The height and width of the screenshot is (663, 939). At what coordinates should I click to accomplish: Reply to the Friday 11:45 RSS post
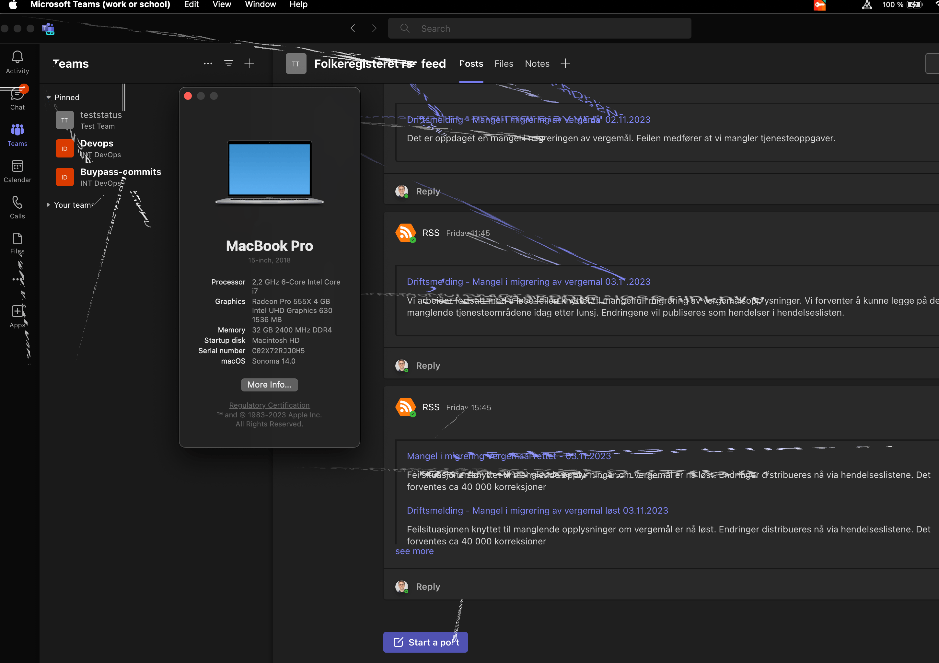coord(428,366)
